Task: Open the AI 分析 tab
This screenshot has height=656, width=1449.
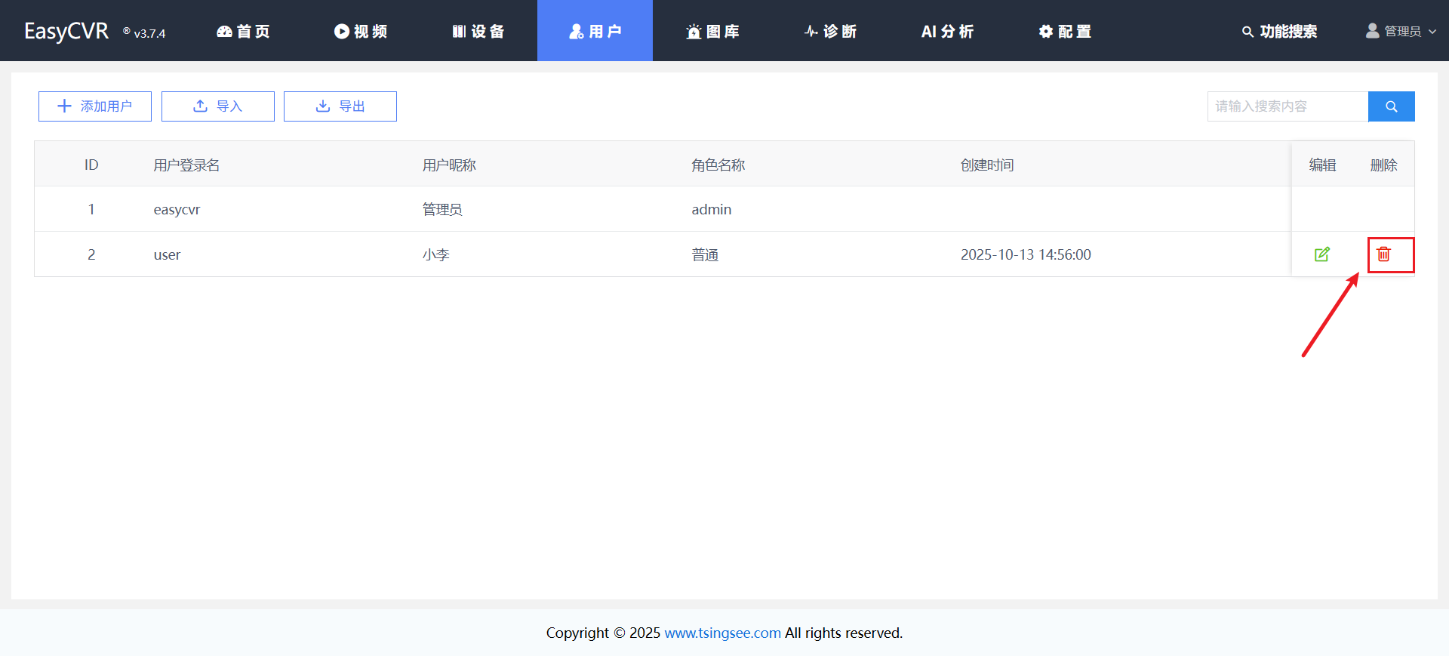Action: (x=947, y=31)
